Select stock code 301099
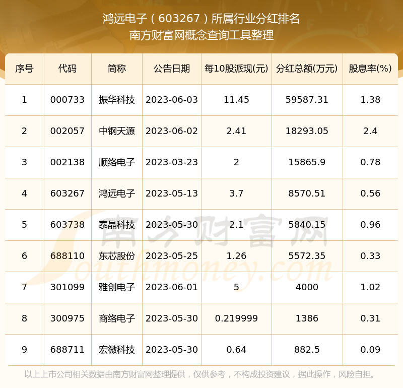Viewport: 403px width, 388px height. [x=68, y=287]
